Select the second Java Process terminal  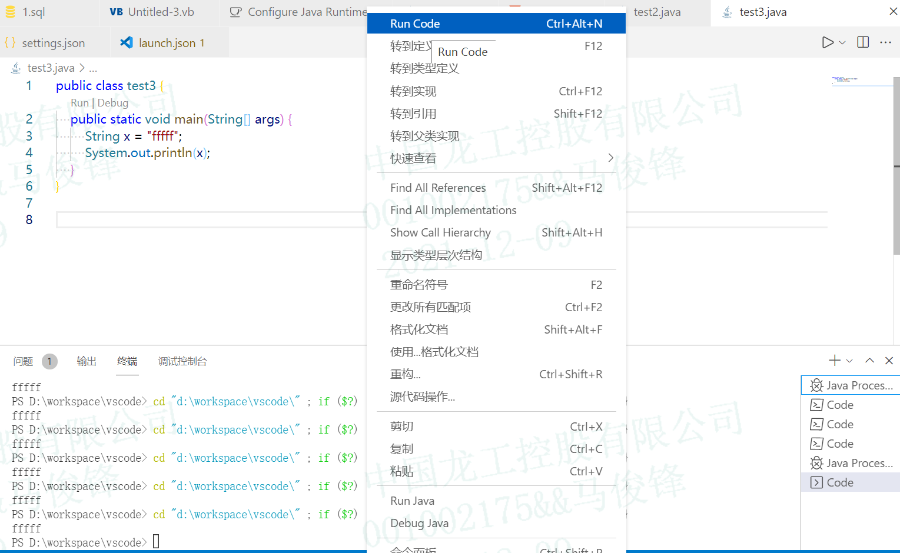pos(851,463)
